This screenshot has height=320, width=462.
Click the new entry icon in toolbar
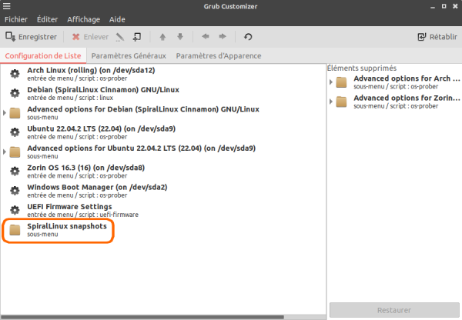[137, 36]
